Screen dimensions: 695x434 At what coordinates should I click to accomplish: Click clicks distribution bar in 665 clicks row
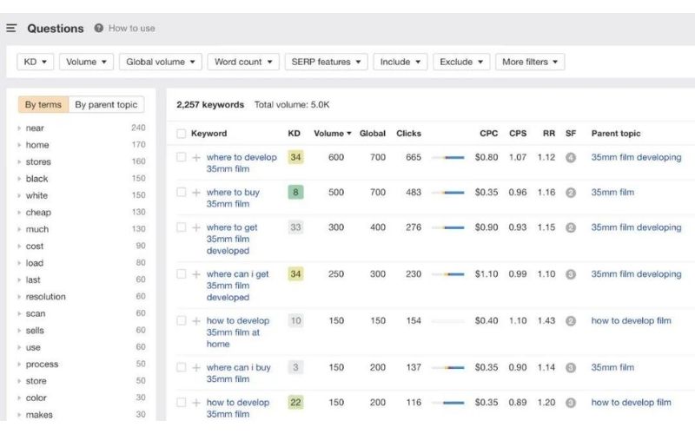click(x=447, y=157)
